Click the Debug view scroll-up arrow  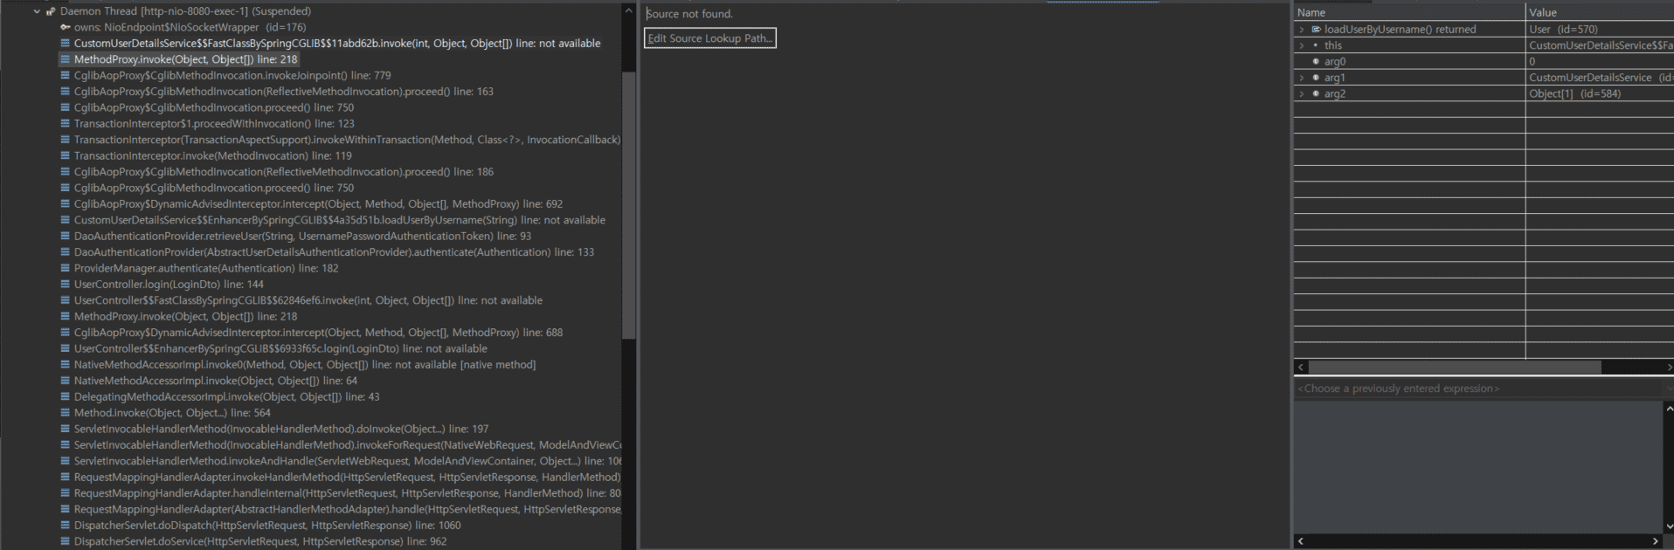pos(628,10)
